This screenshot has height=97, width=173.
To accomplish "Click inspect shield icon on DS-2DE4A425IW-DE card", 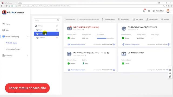I will [168, 44].
